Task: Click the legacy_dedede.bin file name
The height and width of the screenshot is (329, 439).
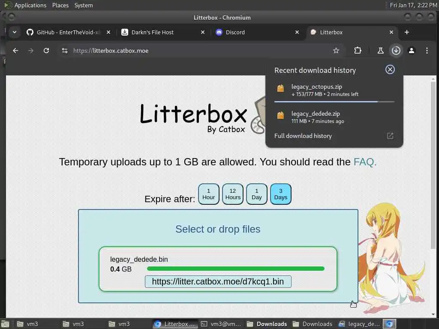Action: [x=139, y=259]
